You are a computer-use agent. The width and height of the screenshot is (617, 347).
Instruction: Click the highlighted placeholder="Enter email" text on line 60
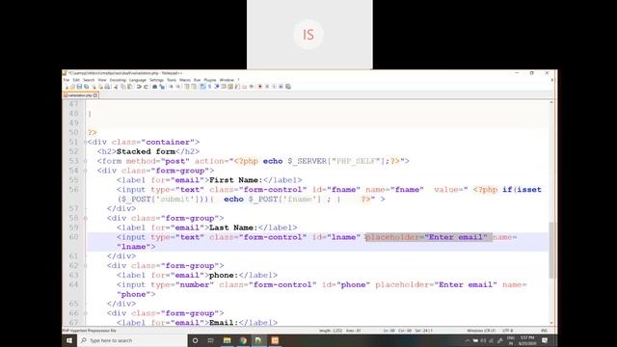tap(428, 237)
